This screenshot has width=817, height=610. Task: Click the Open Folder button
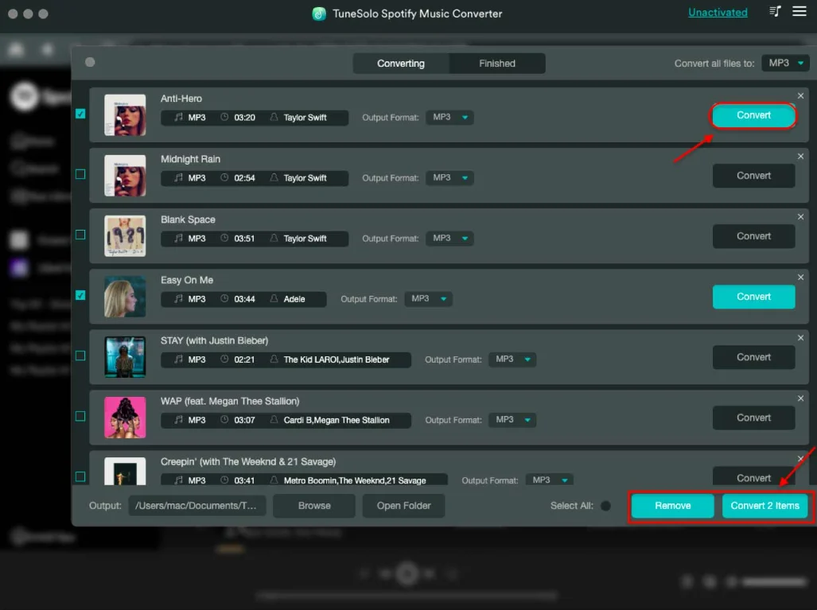pos(404,505)
